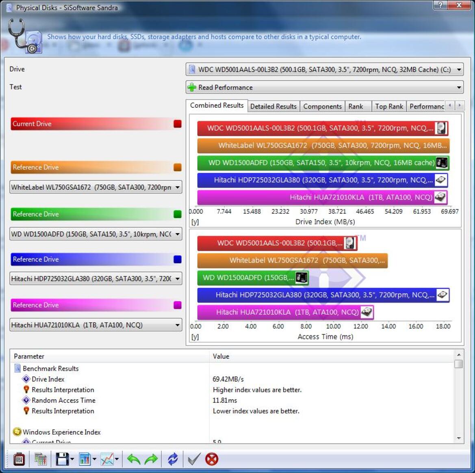Switch to Combined Results tab
Image resolution: width=475 pixels, height=473 pixels.
[217, 105]
